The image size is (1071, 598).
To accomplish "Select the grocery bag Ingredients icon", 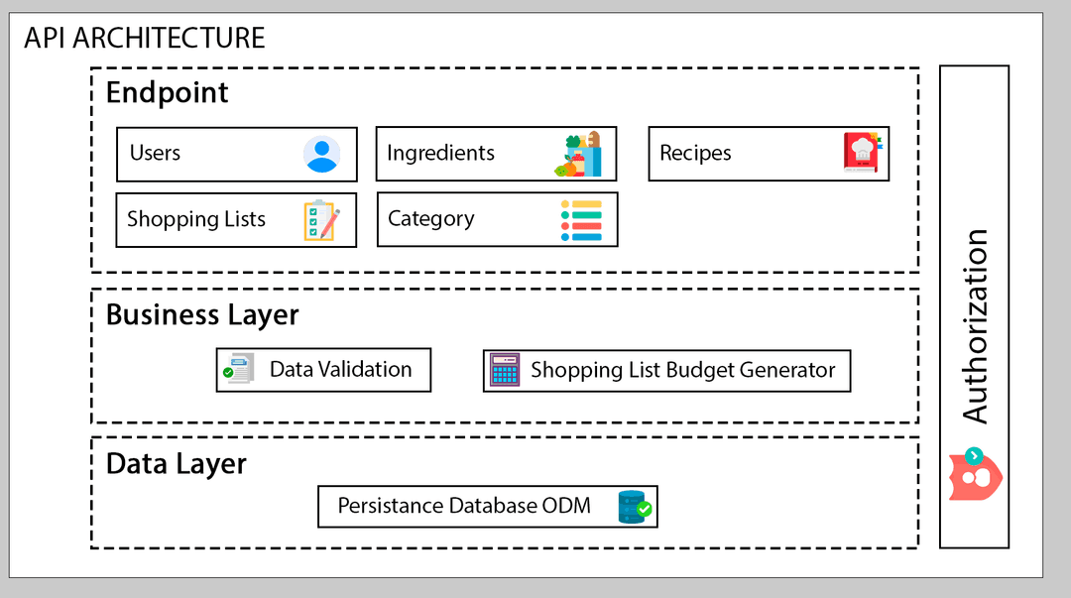I will 578,155.
